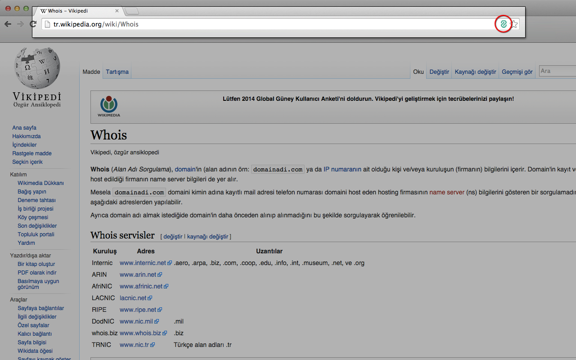Click the bookmark star in the address bar
576x360 pixels.
coord(513,24)
